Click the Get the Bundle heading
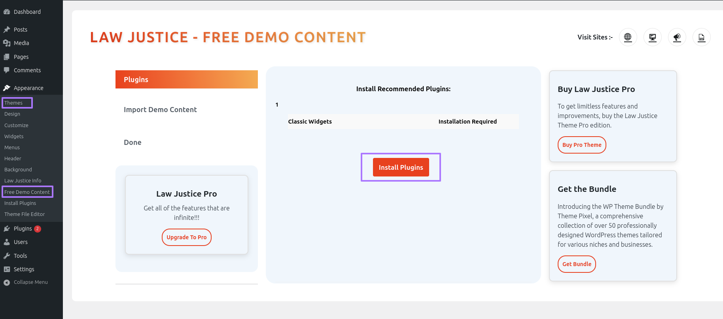 tap(587, 189)
